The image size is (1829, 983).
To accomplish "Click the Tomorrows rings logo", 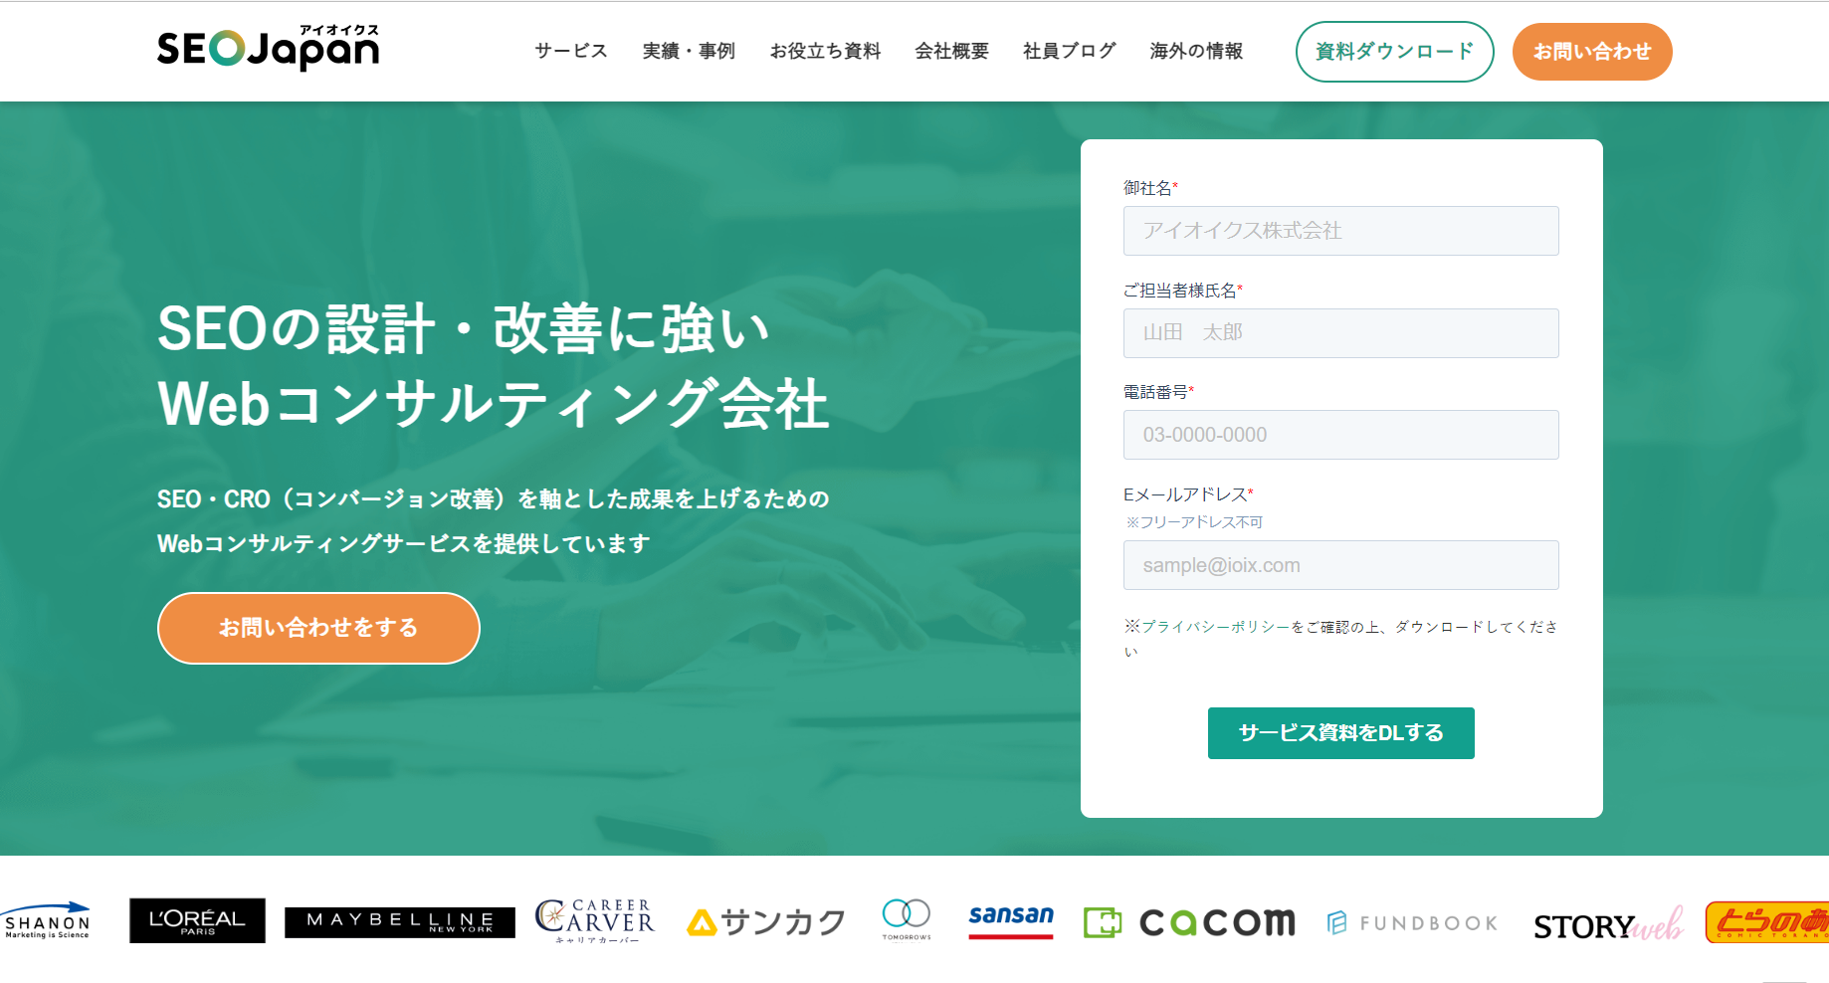I will tap(907, 919).
